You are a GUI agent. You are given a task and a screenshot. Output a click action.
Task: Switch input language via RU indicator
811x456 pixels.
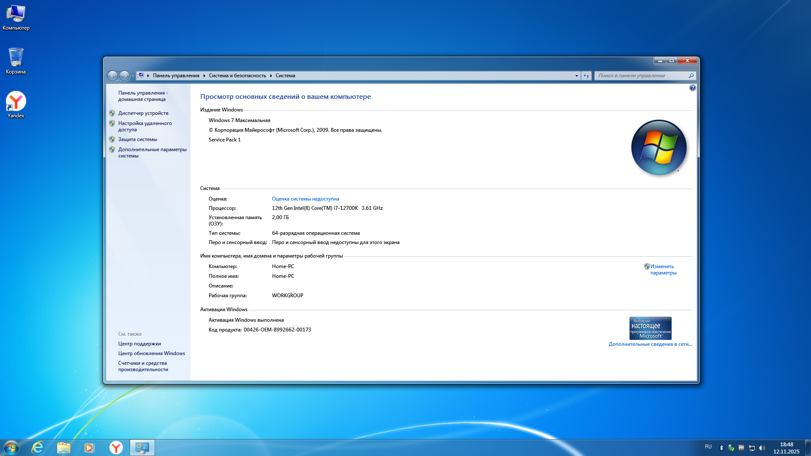[708, 447]
